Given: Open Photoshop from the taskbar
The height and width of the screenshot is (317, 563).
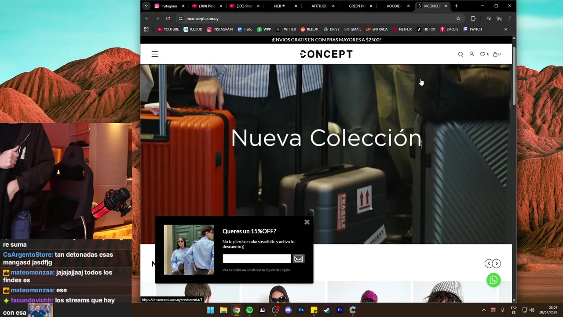Looking at the screenshot, I should point(301,310).
